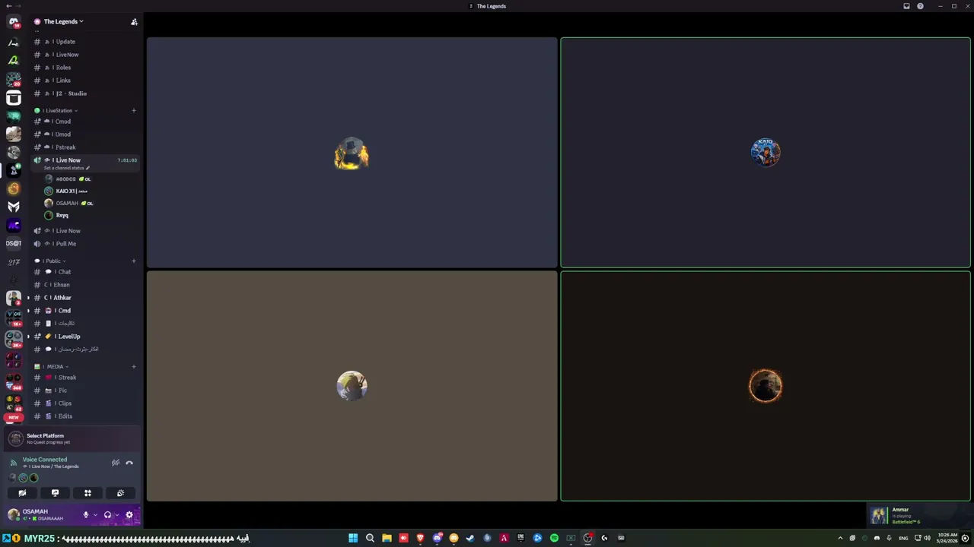
Task: Select the Ehsan channel
Action: [x=85, y=285]
